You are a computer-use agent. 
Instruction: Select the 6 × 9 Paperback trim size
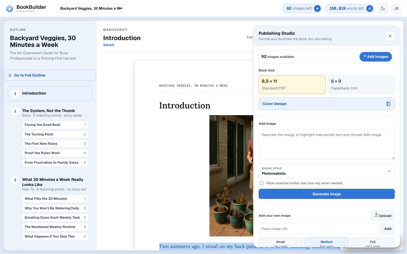click(x=361, y=84)
